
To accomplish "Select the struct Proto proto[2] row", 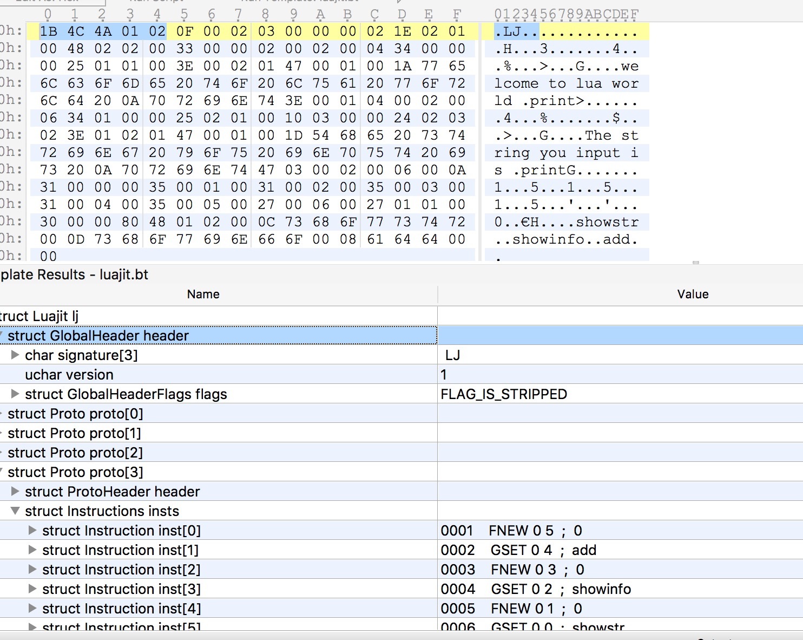I will (75, 453).
